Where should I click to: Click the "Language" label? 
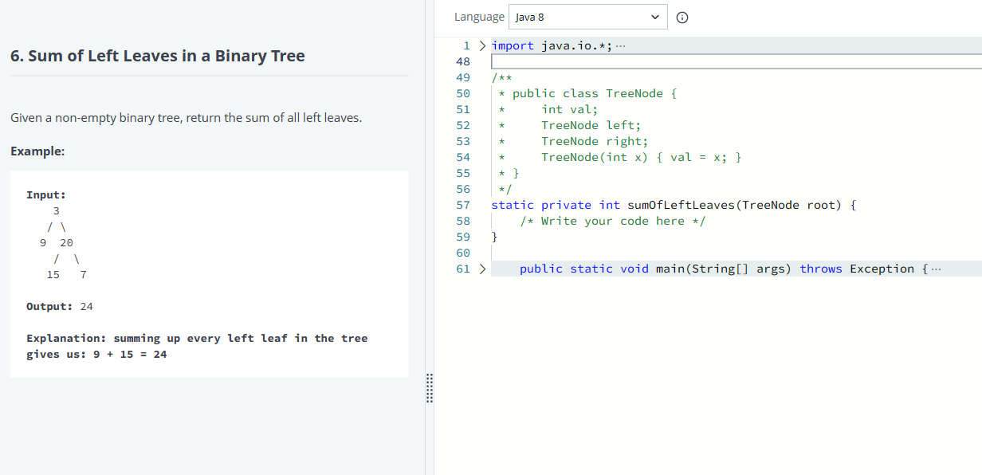tap(479, 16)
